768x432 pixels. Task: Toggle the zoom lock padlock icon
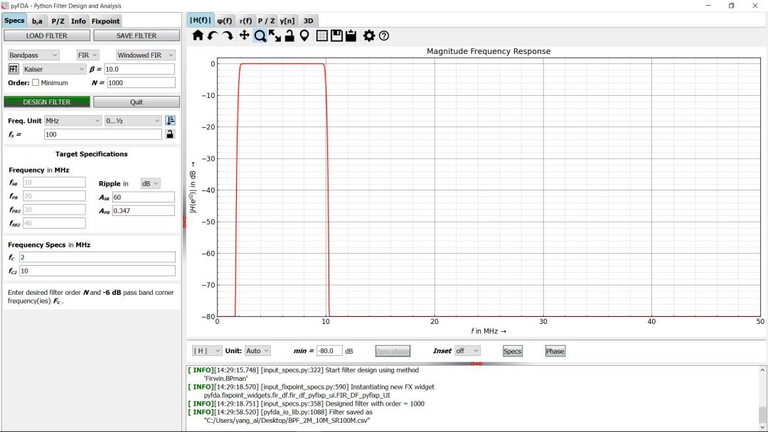[x=289, y=36]
